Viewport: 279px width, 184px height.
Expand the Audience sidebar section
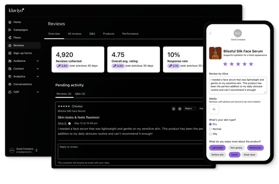pos(38,61)
